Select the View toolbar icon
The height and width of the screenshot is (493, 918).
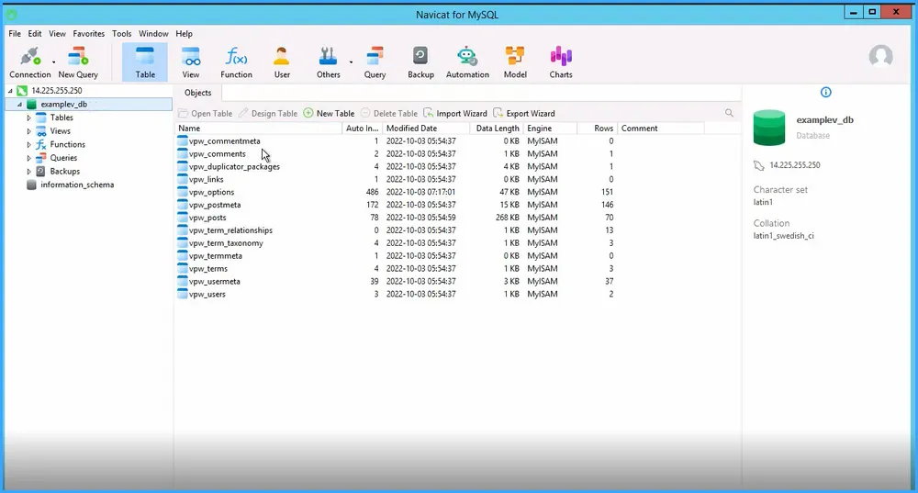(x=190, y=57)
